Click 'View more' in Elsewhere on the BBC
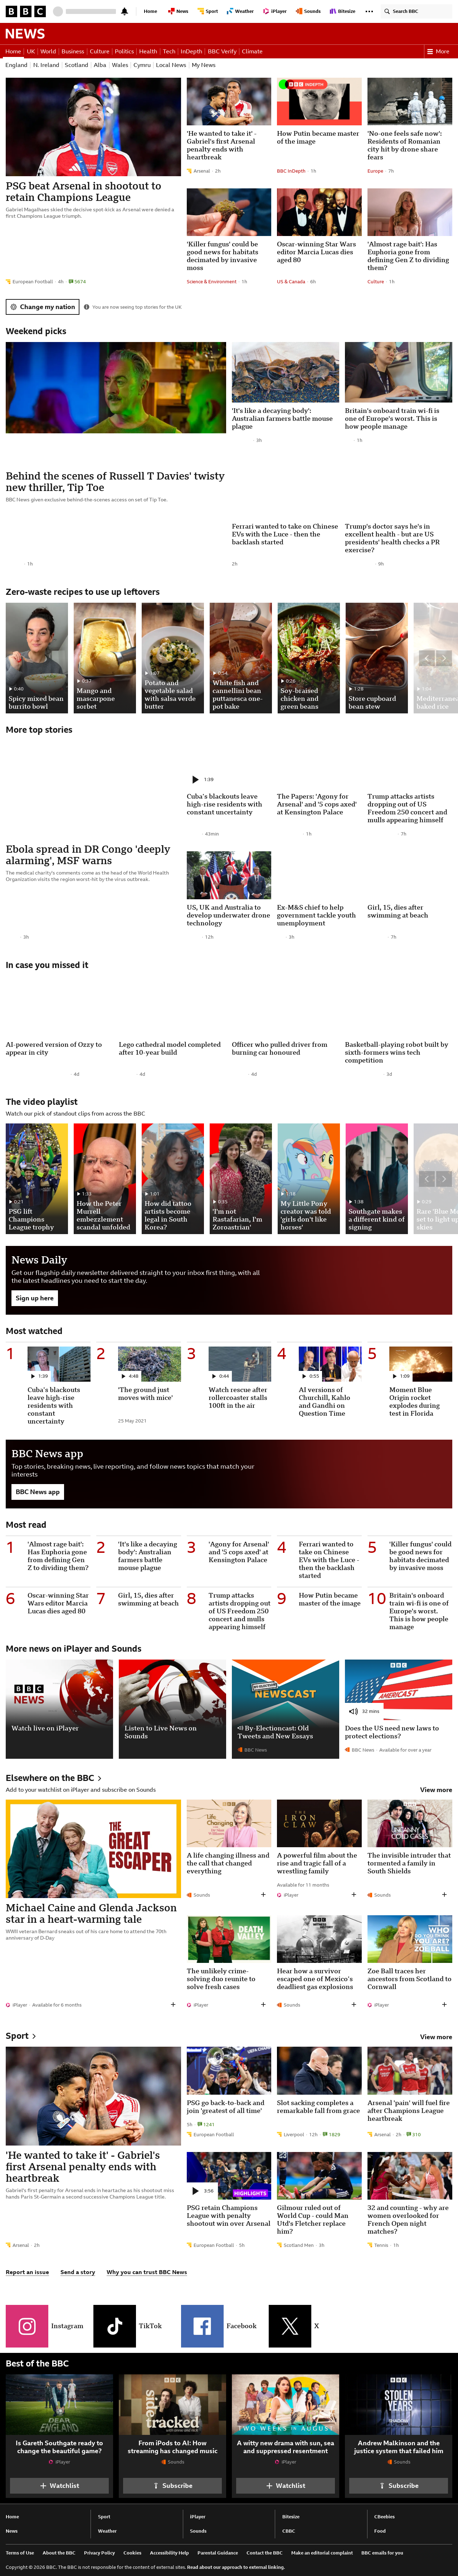This screenshot has width=458, height=2576. [436, 1790]
